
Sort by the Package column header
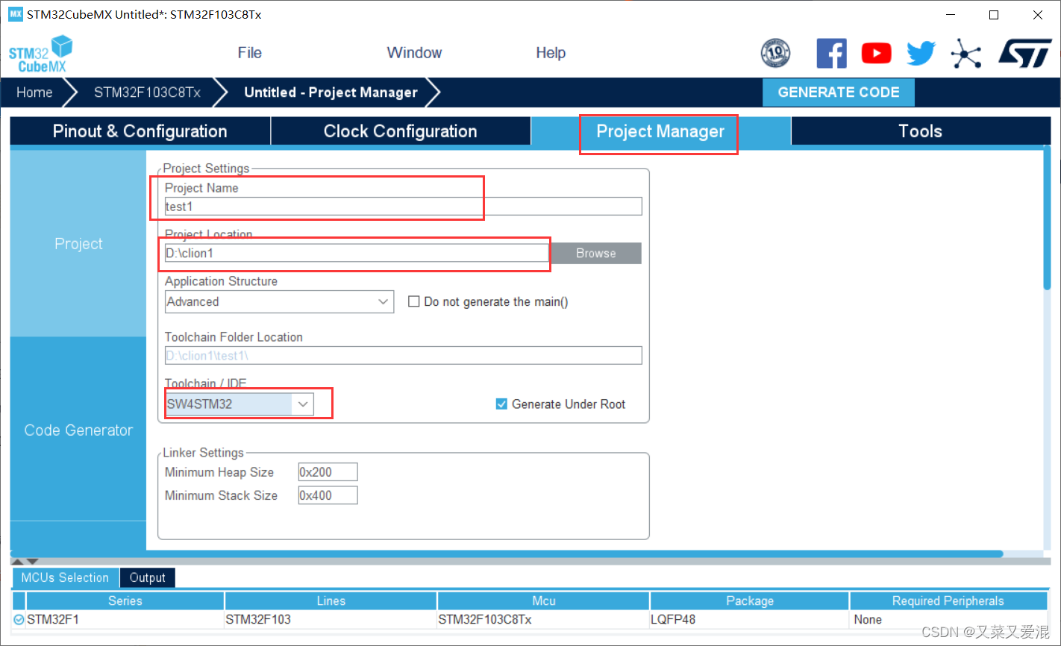(x=750, y=601)
